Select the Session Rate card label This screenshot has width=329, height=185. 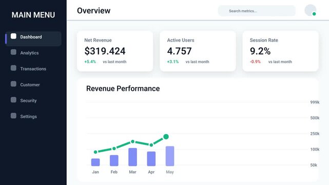(x=264, y=40)
